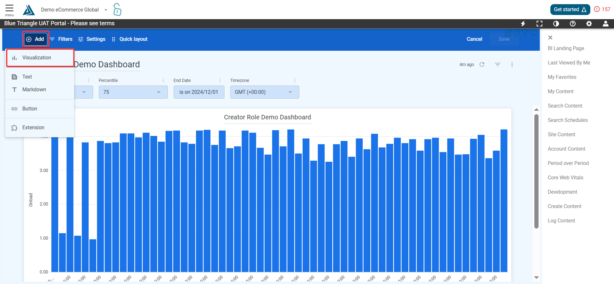
Task: Open the hamburger menu
Action: click(9, 10)
